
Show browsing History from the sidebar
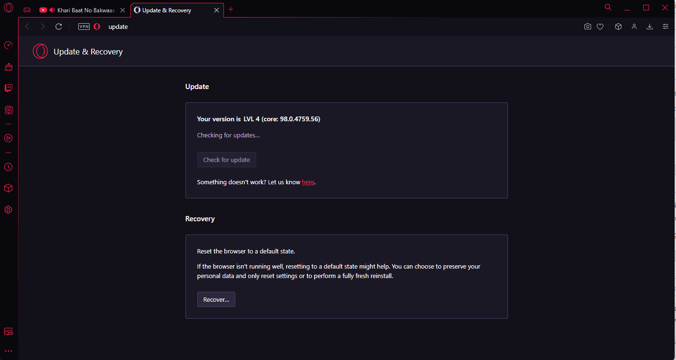point(8,167)
